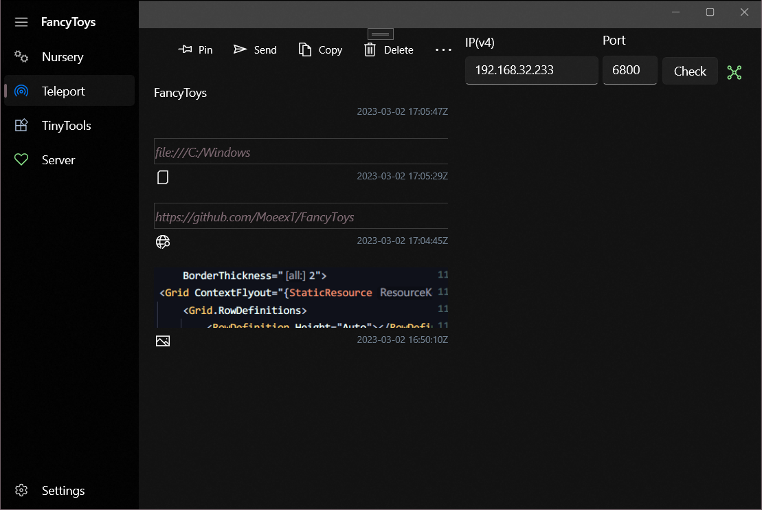Click the green network connection icon
762x510 pixels.
pos(735,72)
